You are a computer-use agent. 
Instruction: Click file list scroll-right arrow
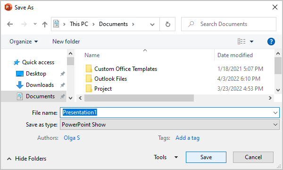270,98
